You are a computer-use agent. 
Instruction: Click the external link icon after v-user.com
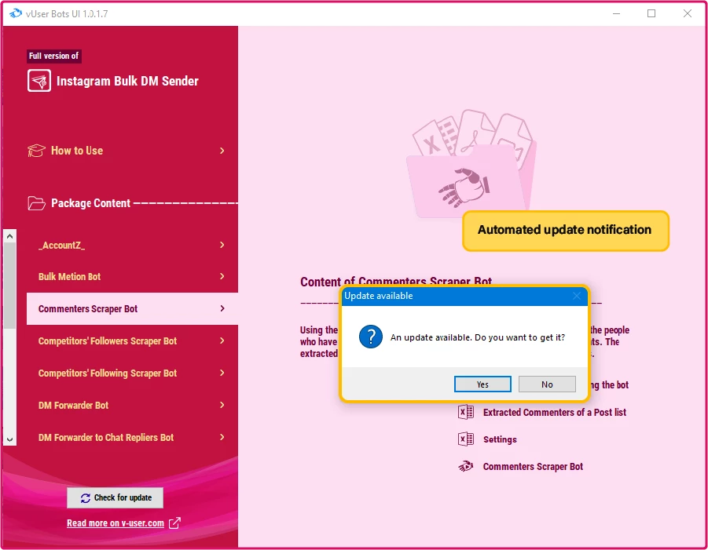point(174,523)
